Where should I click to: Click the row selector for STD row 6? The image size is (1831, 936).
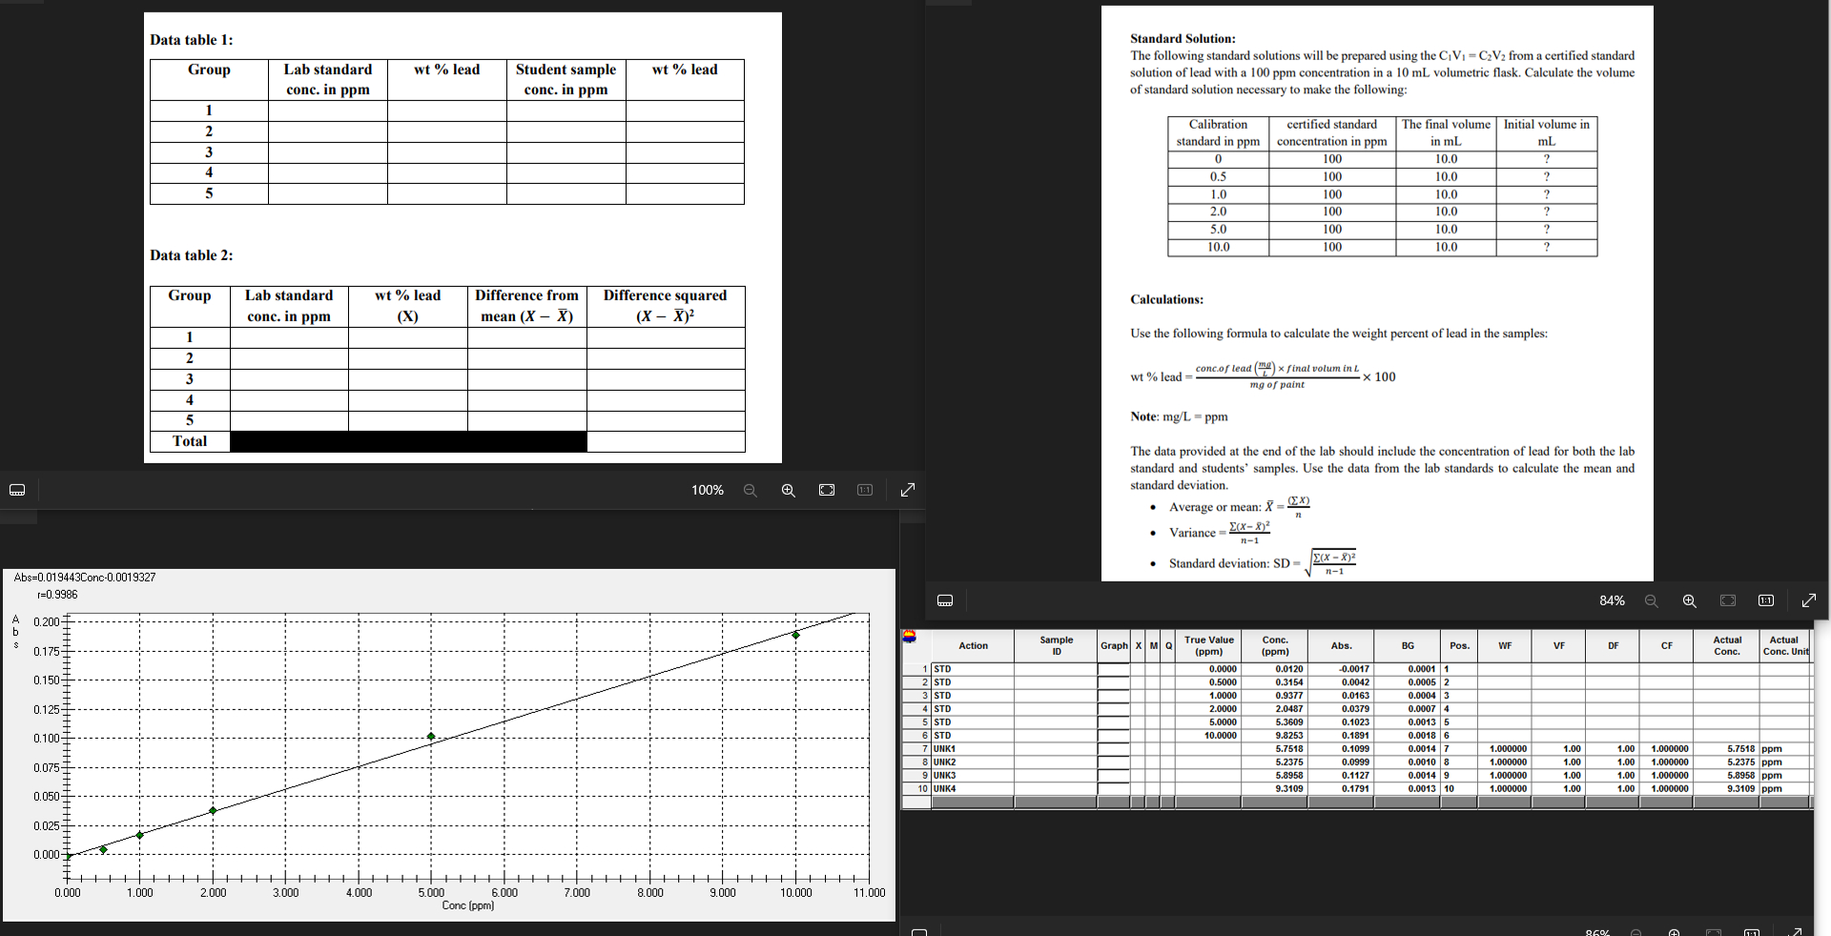(x=923, y=735)
